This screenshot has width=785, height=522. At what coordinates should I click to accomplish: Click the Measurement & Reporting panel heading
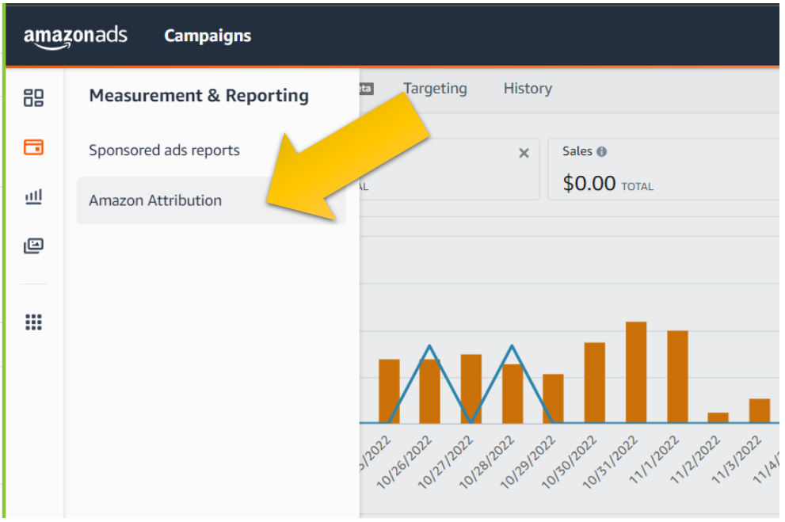(199, 96)
